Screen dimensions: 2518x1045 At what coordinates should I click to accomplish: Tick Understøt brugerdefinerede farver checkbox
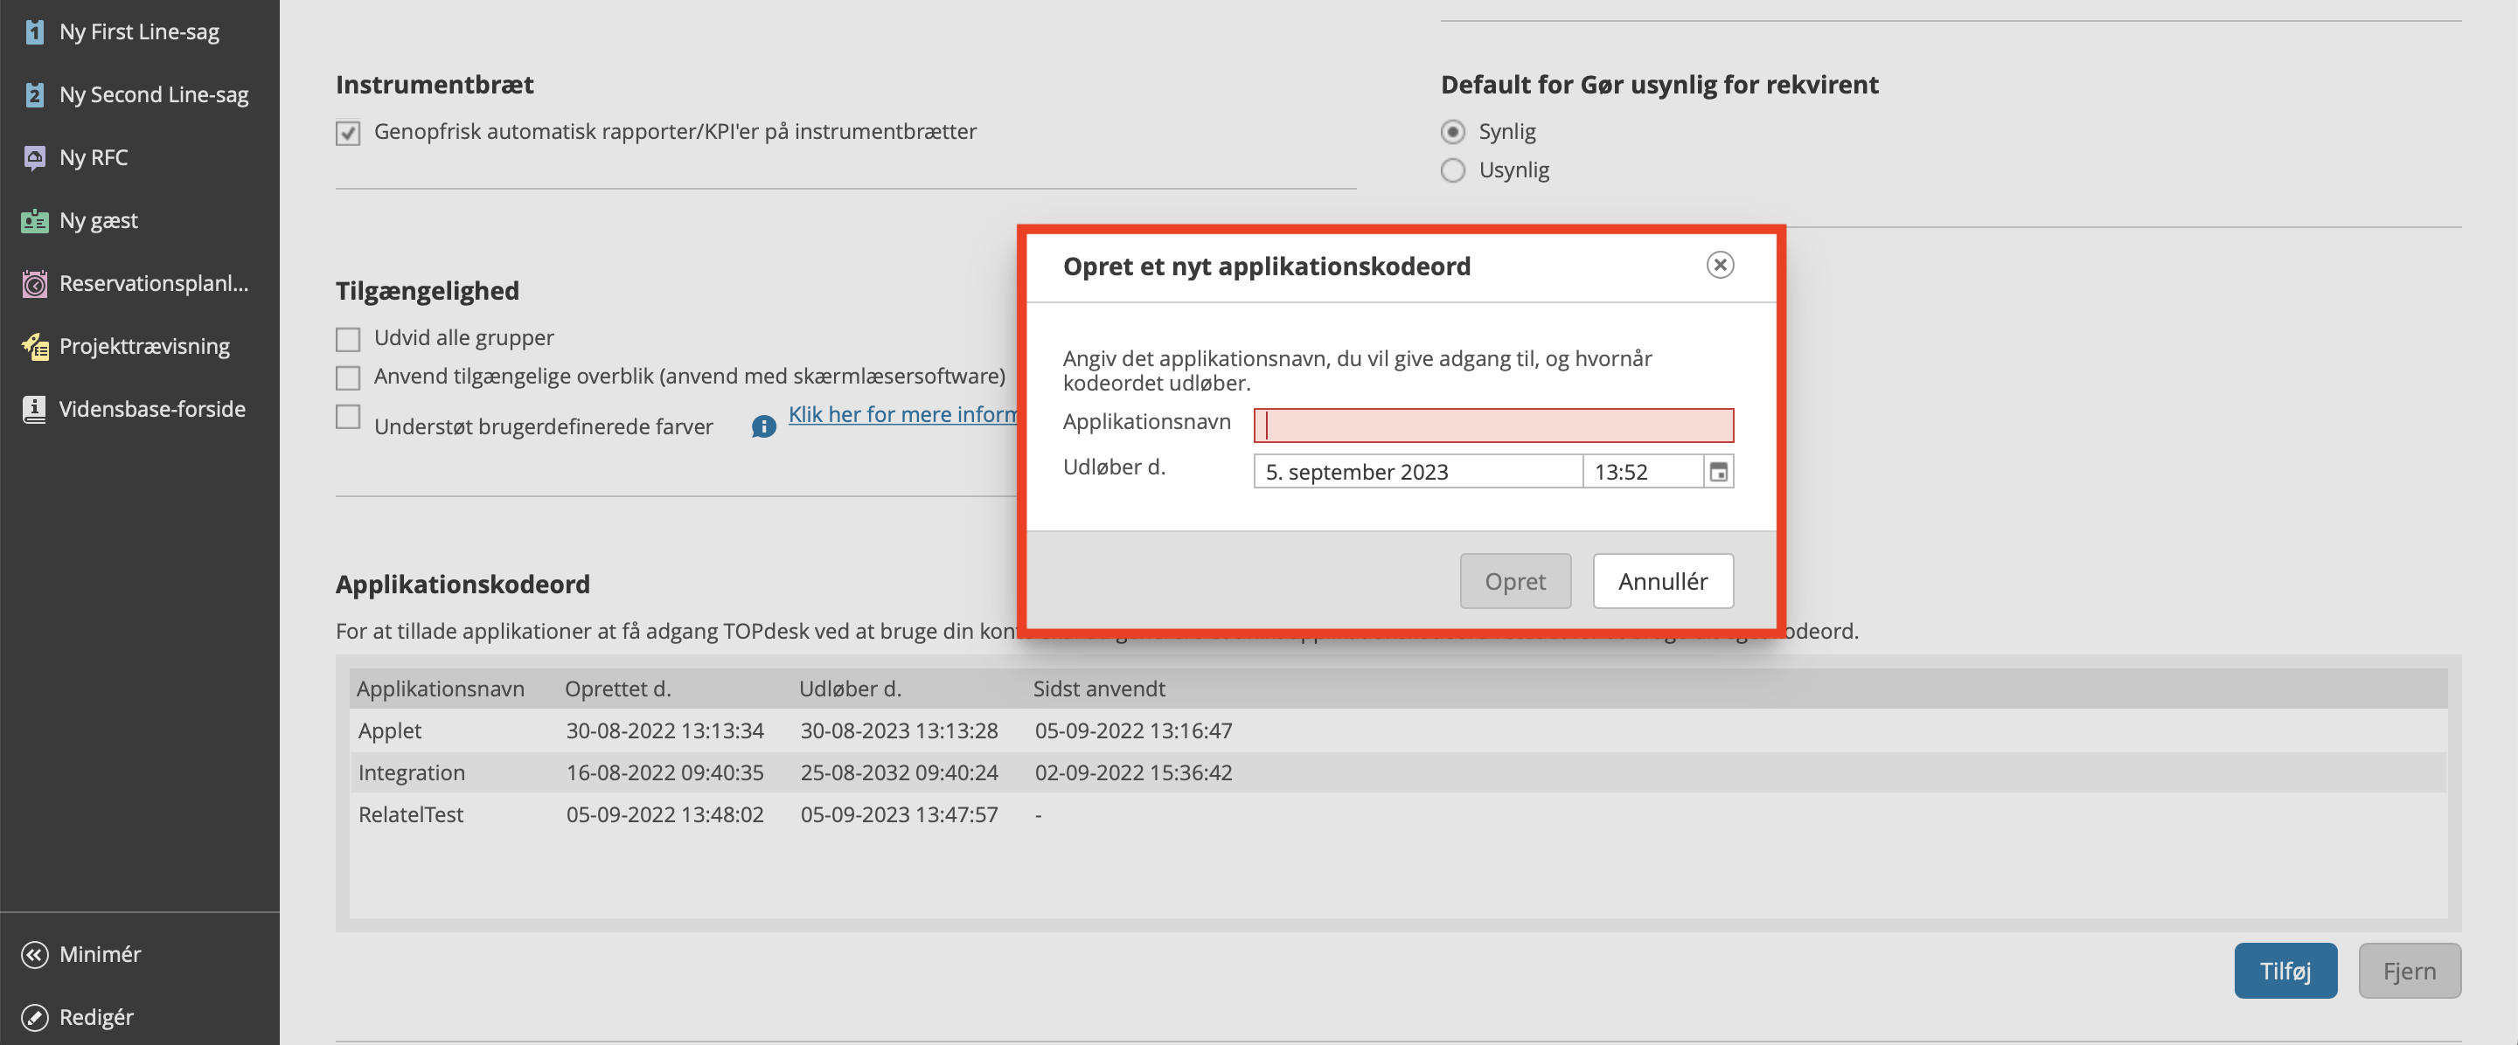(x=348, y=416)
